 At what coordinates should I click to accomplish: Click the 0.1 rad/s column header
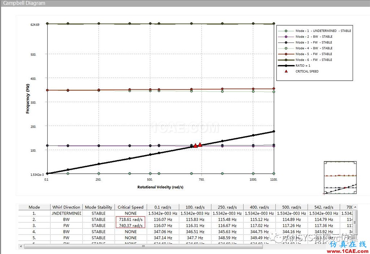(x=163, y=207)
